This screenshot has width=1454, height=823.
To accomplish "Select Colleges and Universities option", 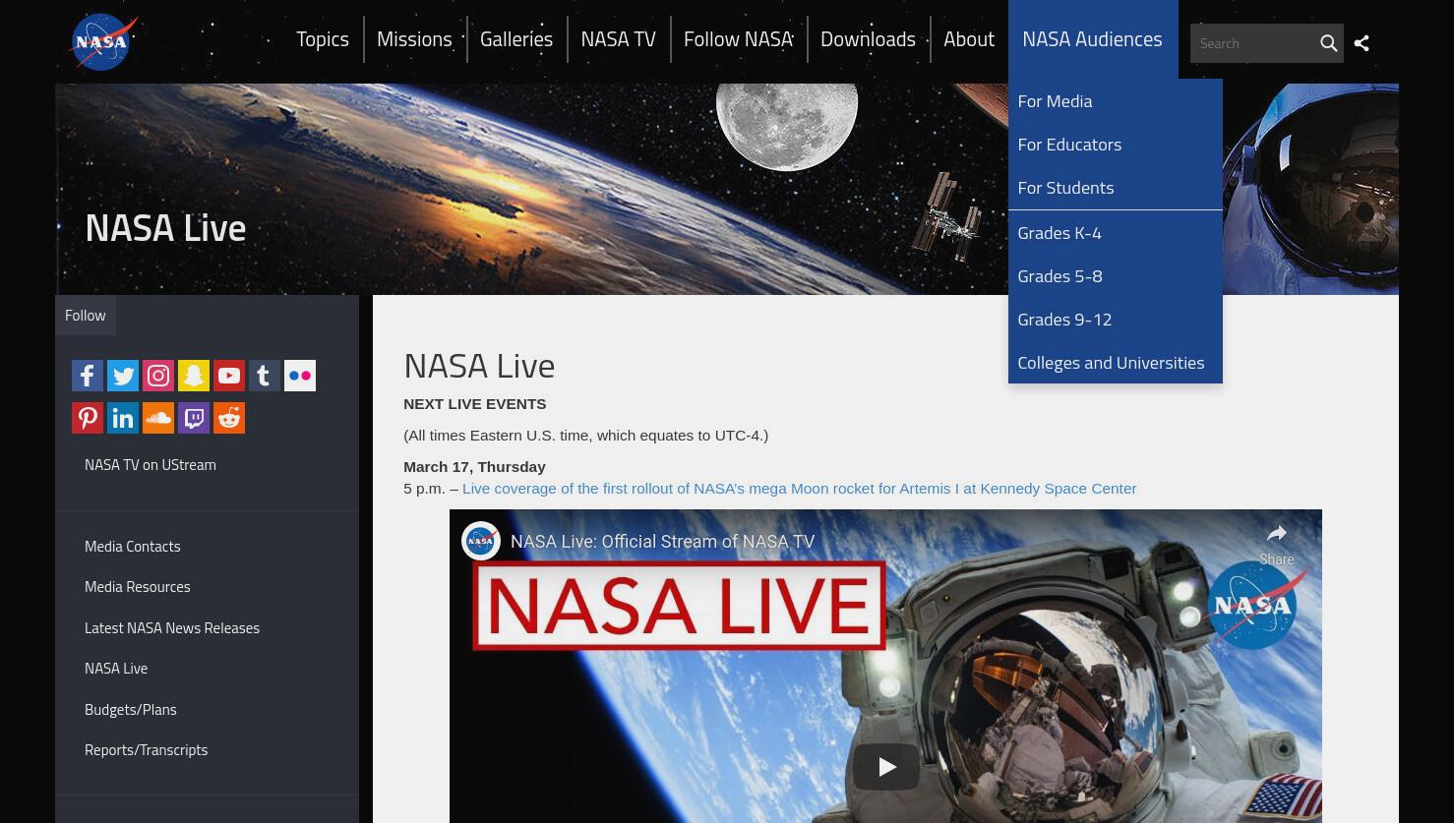I will coord(1115,362).
